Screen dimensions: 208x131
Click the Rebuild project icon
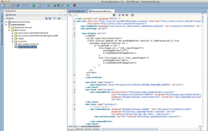click(49, 6)
